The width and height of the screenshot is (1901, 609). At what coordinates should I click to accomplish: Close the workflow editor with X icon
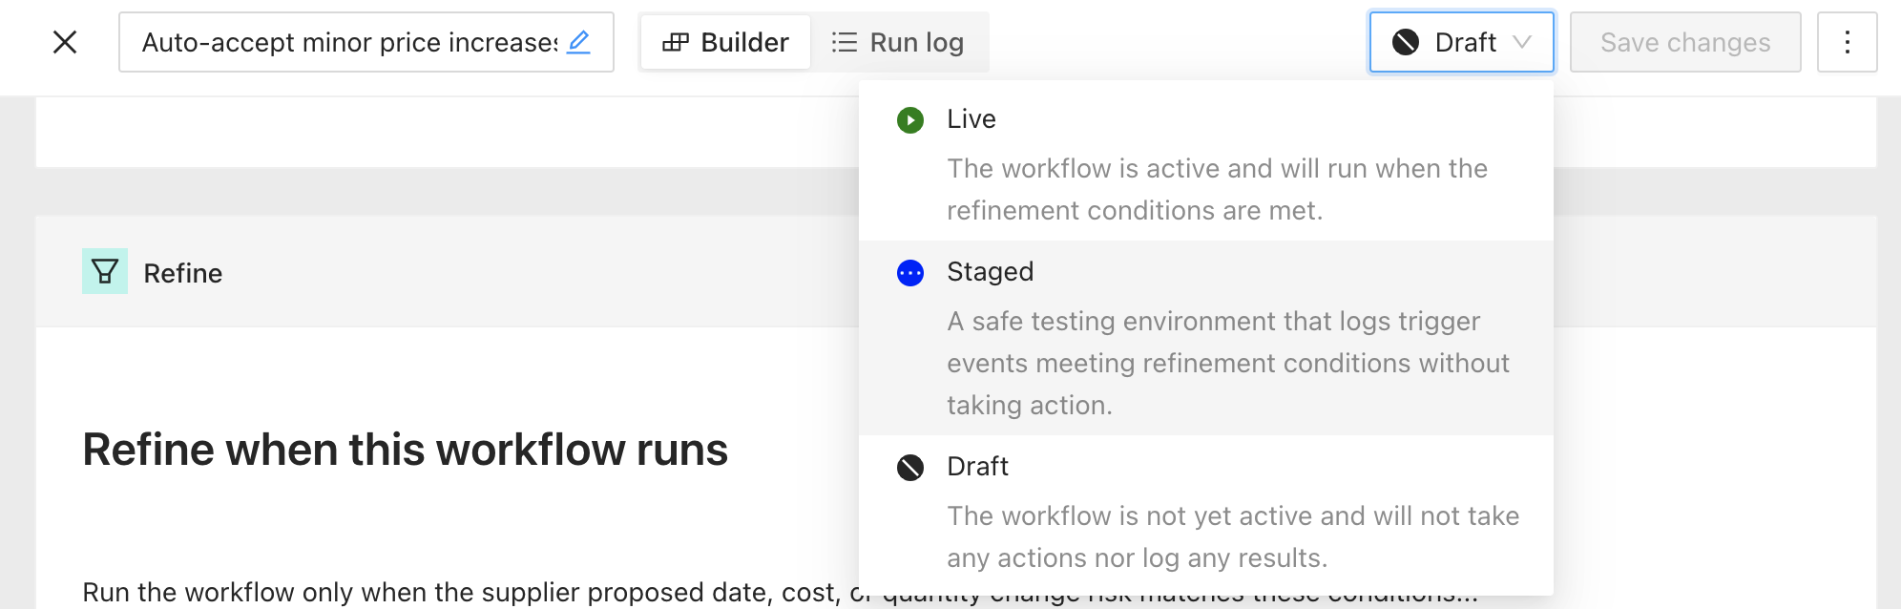click(x=65, y=42)
